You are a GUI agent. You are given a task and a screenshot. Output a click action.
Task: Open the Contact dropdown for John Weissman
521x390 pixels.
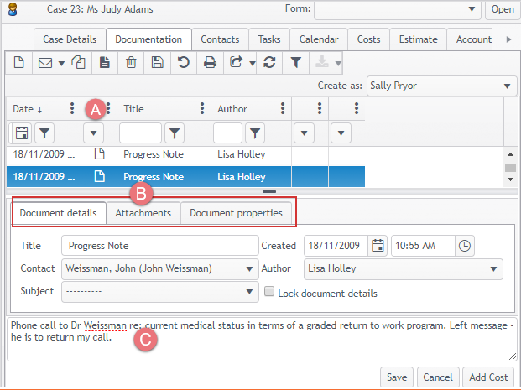pyautogui.click(x=251, y=269)
